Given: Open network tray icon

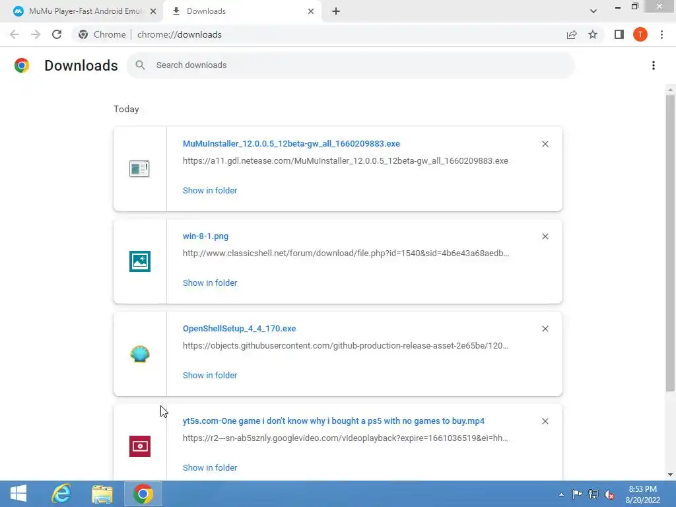Looking at the screenshot, I should (x=593, y=494).
